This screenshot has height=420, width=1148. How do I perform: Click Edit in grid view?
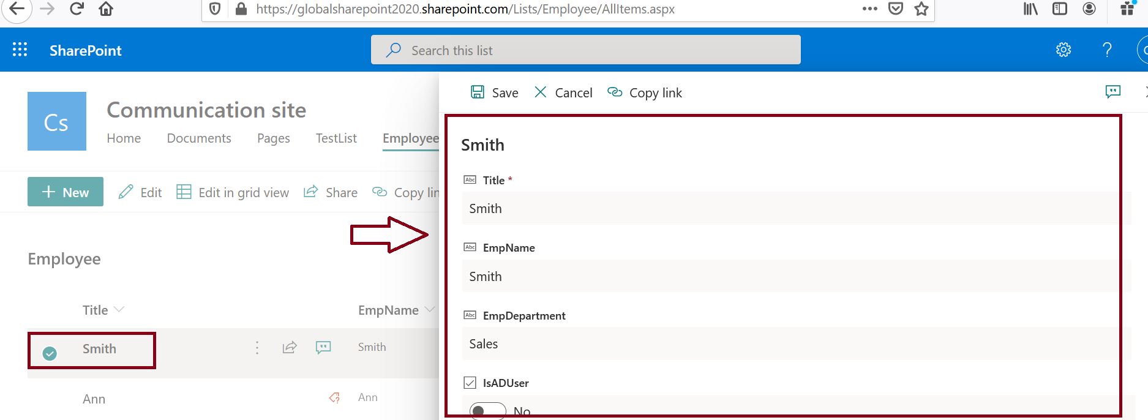(233, 192)
